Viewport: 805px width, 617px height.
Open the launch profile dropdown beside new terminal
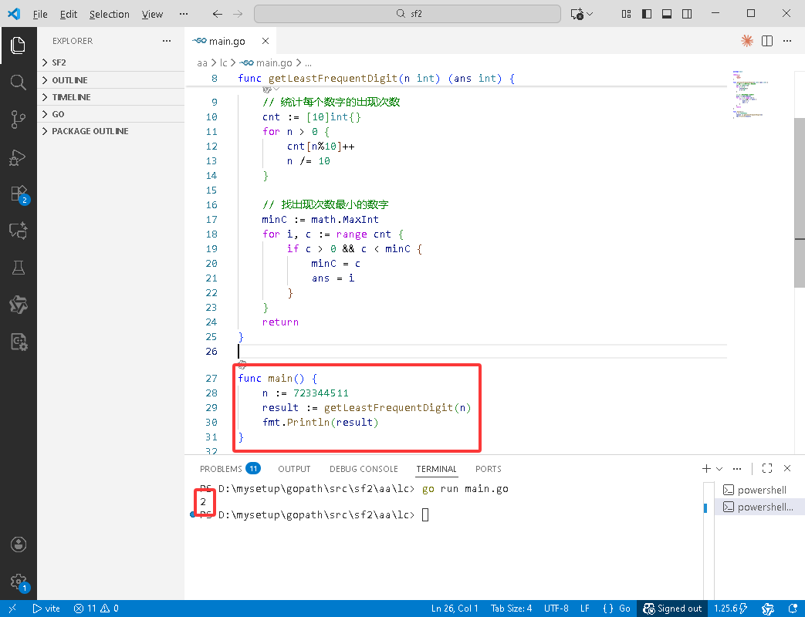pyautogui.click(x=719, y=468)
